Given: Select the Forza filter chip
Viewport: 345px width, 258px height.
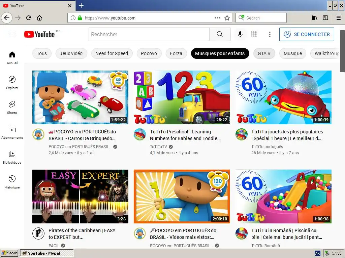Looking at the screenshot, I should [176, 53].
